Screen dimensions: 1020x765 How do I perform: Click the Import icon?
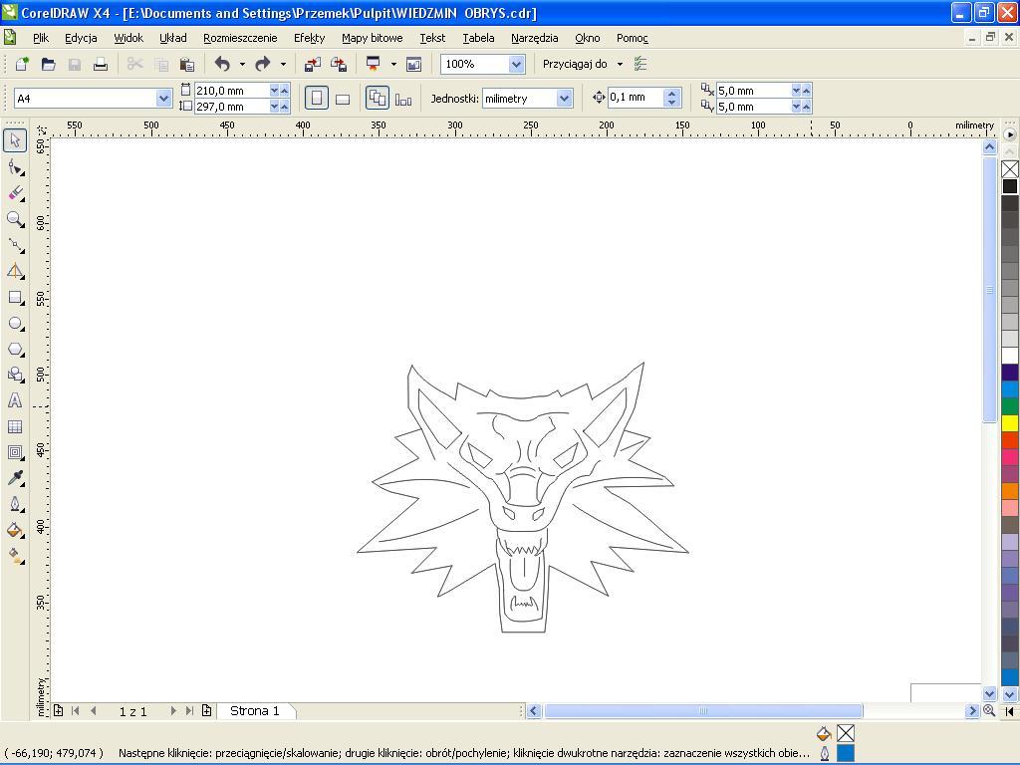coord(313,64)
